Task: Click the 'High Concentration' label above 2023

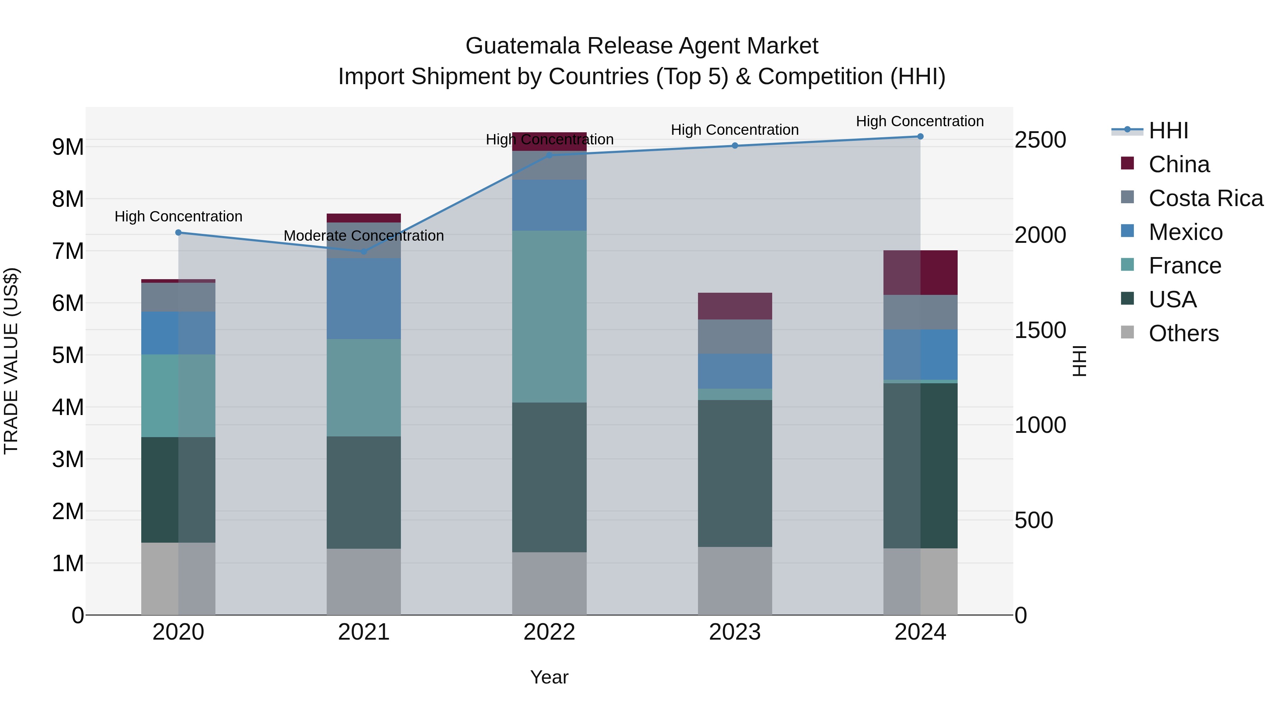Action: point(735,130)
